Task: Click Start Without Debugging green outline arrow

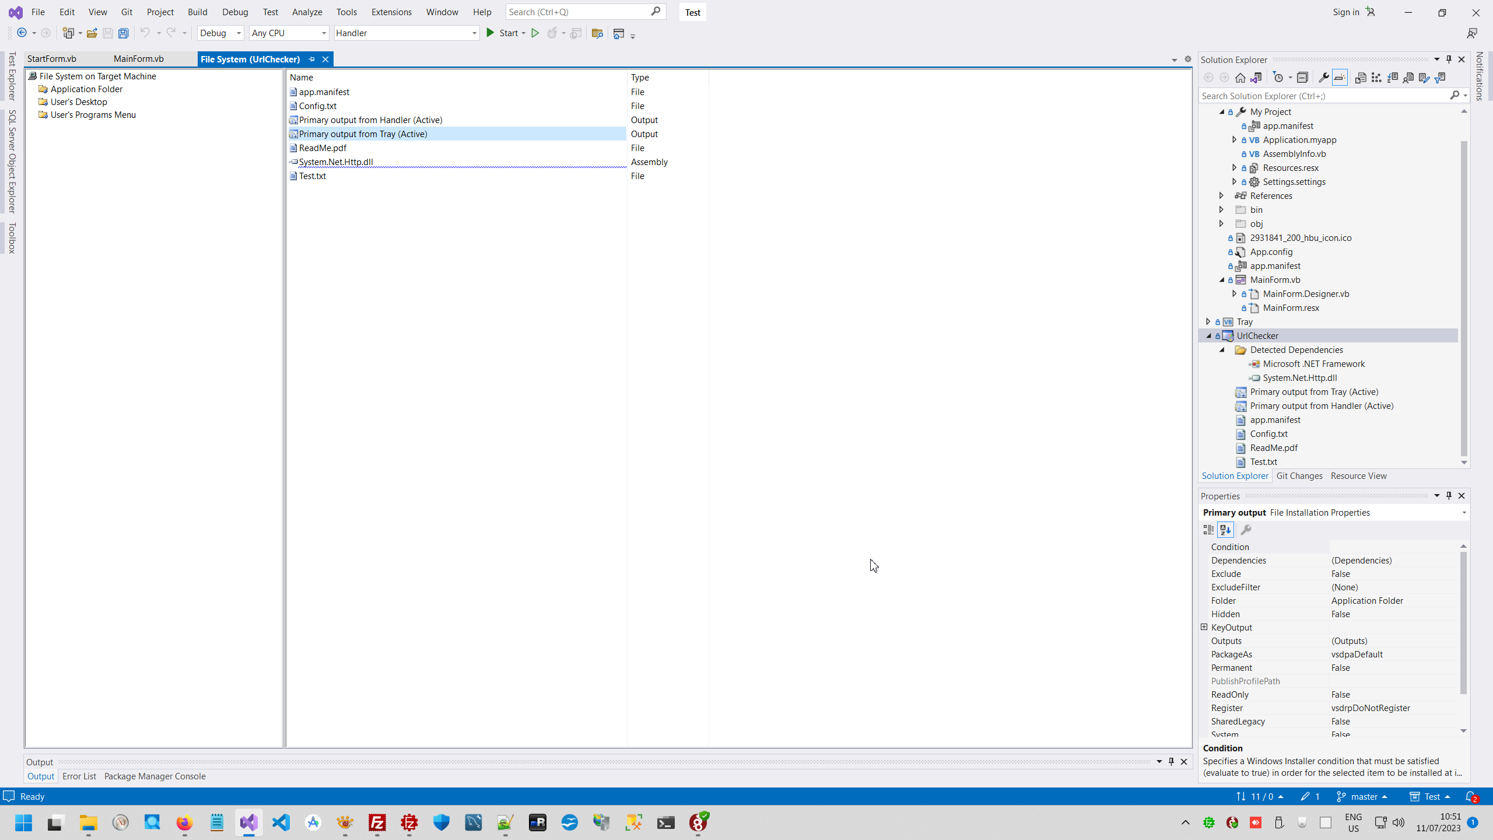Action: click(x=535, y=33)
